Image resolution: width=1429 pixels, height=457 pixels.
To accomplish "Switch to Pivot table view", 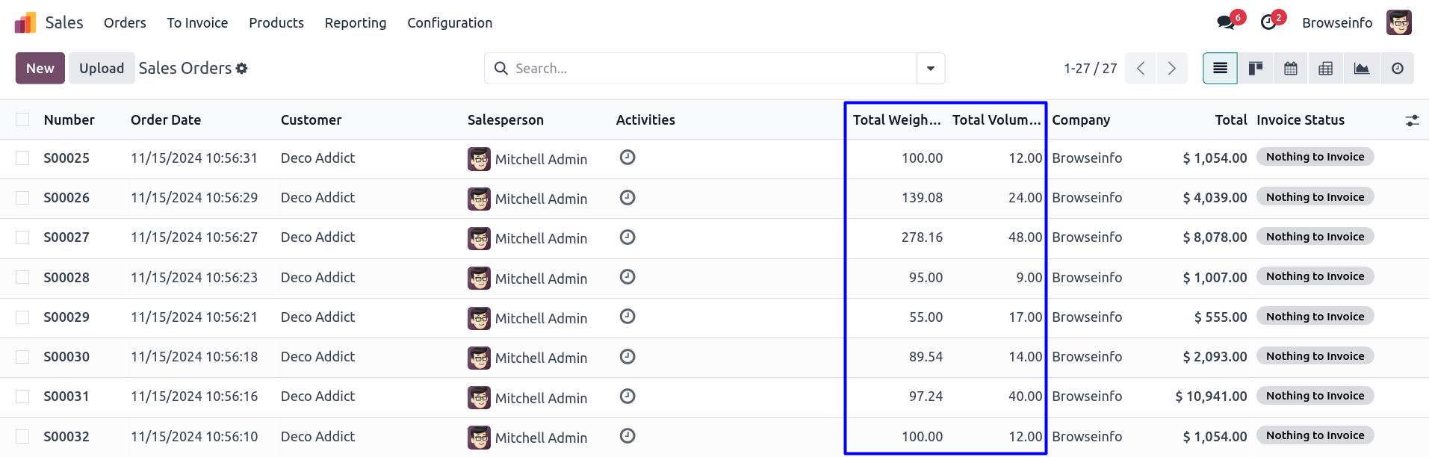I will pyautogui.click(x=1326, y=69).
